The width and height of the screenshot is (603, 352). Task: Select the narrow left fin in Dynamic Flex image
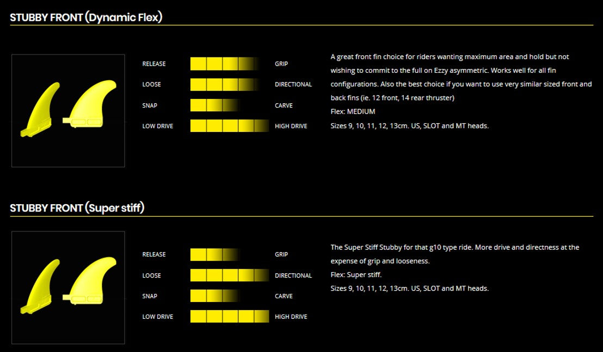coord(40,110)
